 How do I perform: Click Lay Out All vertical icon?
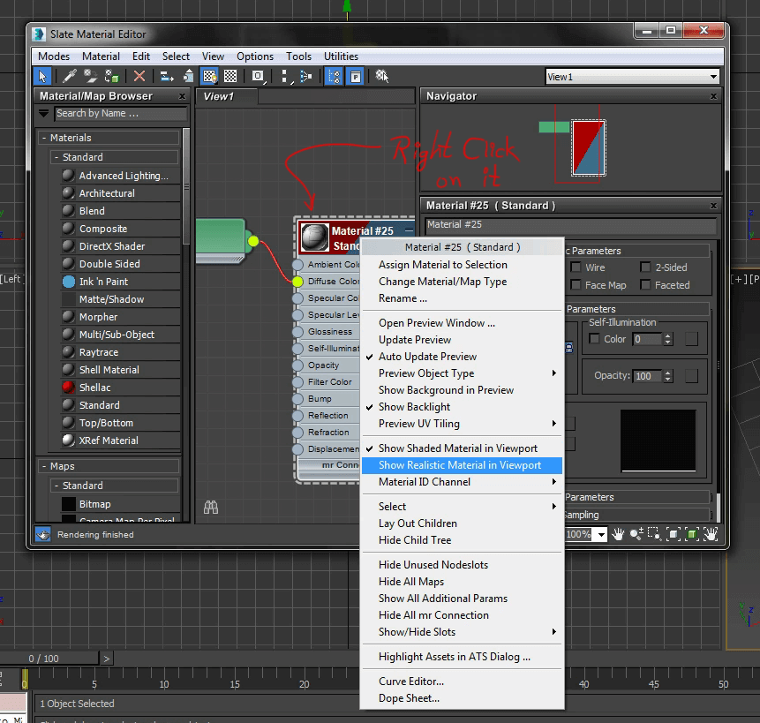pyautogui.click(x=286, y=77)
